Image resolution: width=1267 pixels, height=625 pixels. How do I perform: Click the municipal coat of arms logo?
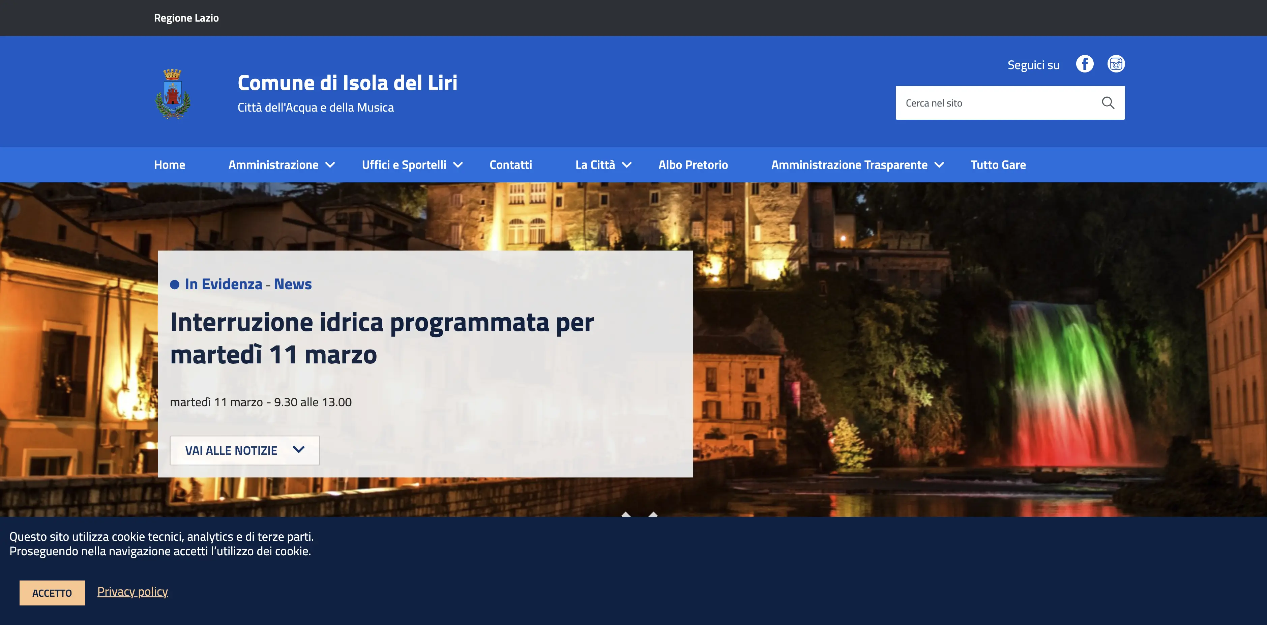173,93
